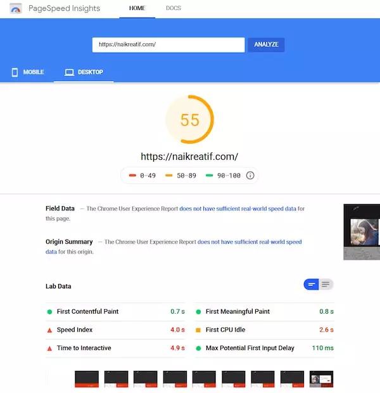The image size is (380, 393).
Task: Expand Max Potential First Input Delay row
Action: point(264,349)
